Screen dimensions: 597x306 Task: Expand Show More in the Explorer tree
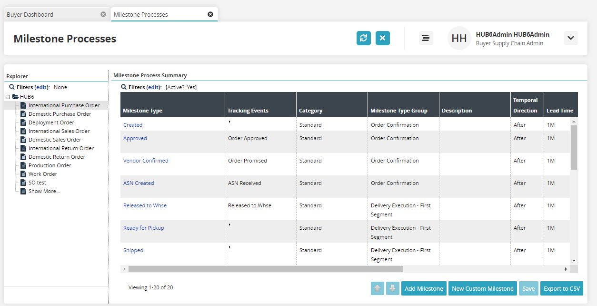tap(44, 191)
